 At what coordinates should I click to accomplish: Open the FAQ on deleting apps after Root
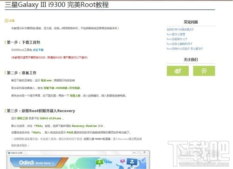[179, 44]
